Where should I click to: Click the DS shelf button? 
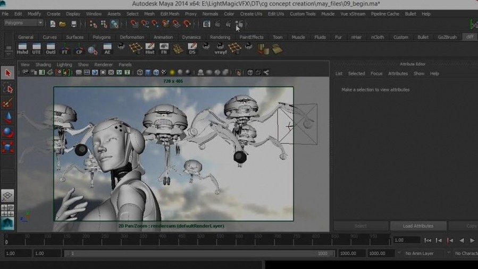coord(192,49)
